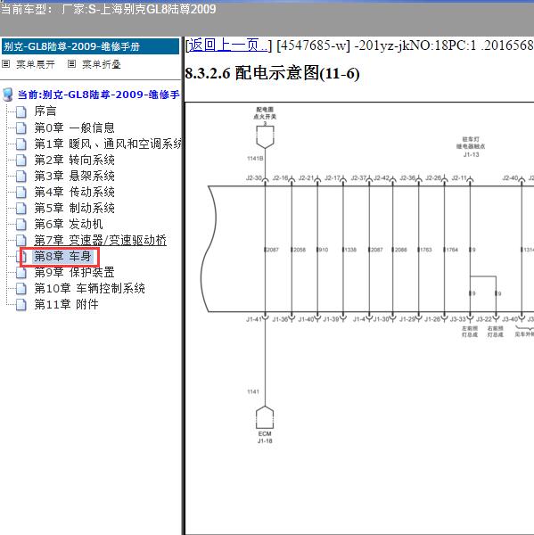Viewport: 534px width, 535px height.
Task: Click the J3-22 terminal label in diagram
Action: tap(484, 319)
